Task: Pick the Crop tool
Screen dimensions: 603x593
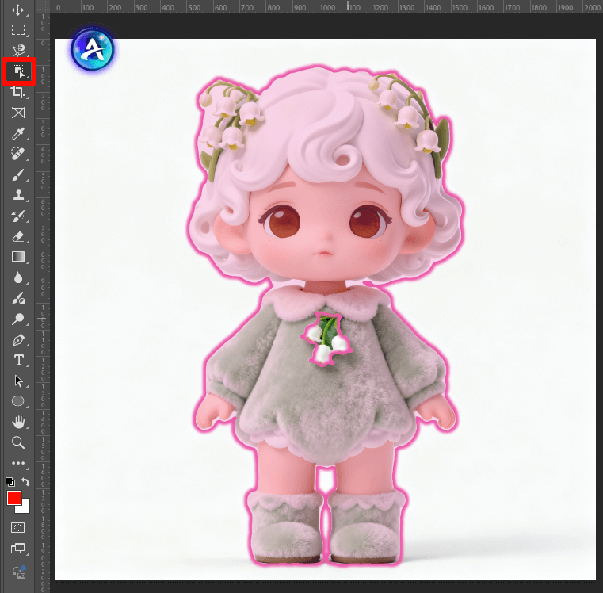Action: coord(18,92)
